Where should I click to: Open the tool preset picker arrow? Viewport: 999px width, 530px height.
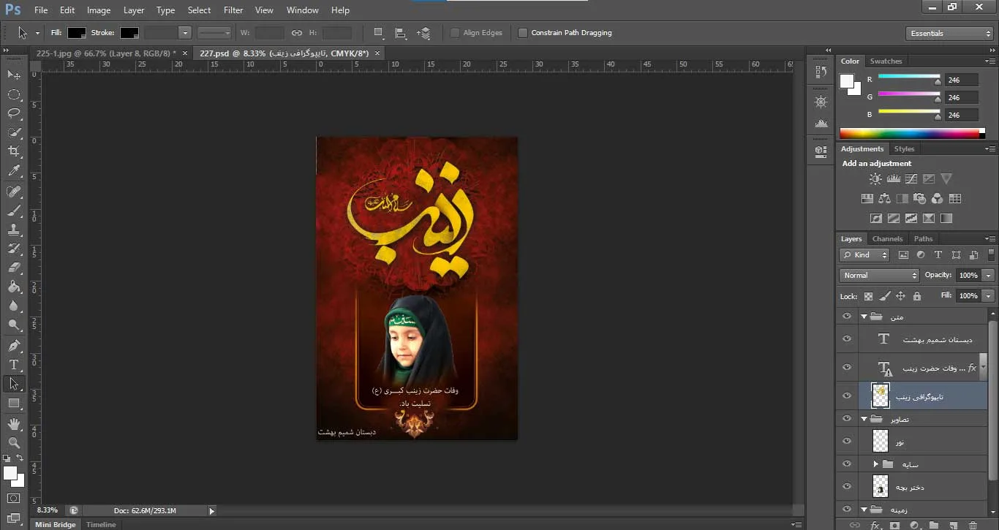click(x=38, y=33)
